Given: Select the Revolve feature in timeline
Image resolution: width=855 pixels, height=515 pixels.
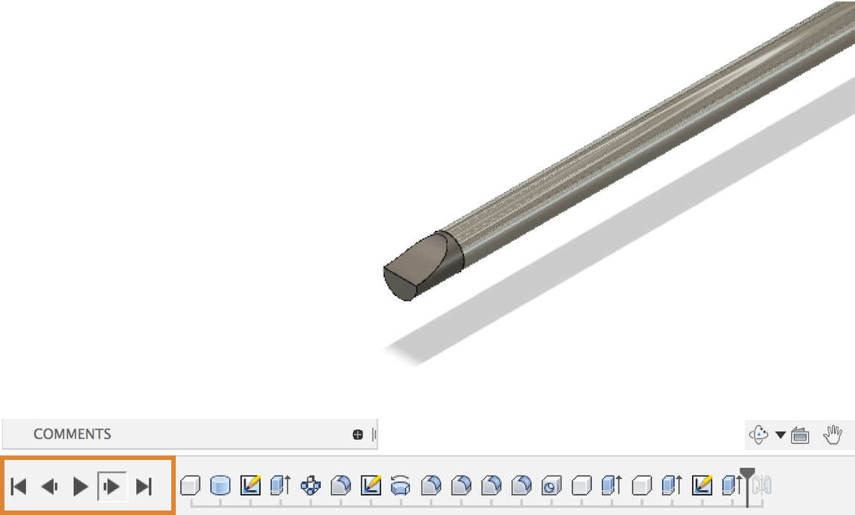Looking at the screenshot, I should click(x=401, y=485).
